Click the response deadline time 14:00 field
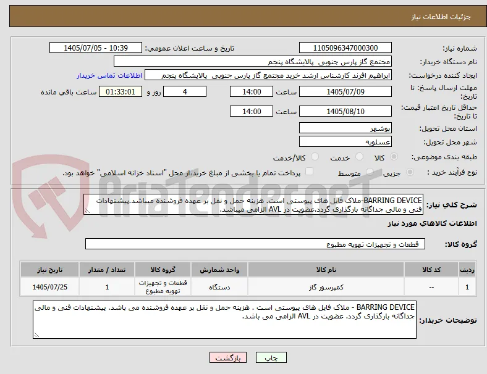Viewport: 487px width, 374px height. (x=252, y=91)
